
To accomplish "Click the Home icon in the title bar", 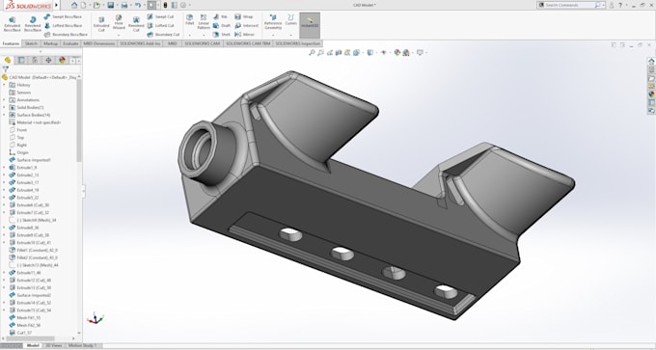I will click(74, 5).
